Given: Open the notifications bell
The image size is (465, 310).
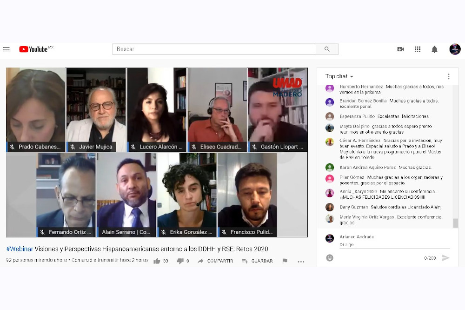Looking at the screenshot, I should pyautogui.click(x=434, y=49).
